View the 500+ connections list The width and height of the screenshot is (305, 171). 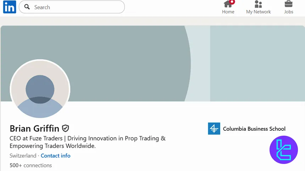click(x=30, y=165)
